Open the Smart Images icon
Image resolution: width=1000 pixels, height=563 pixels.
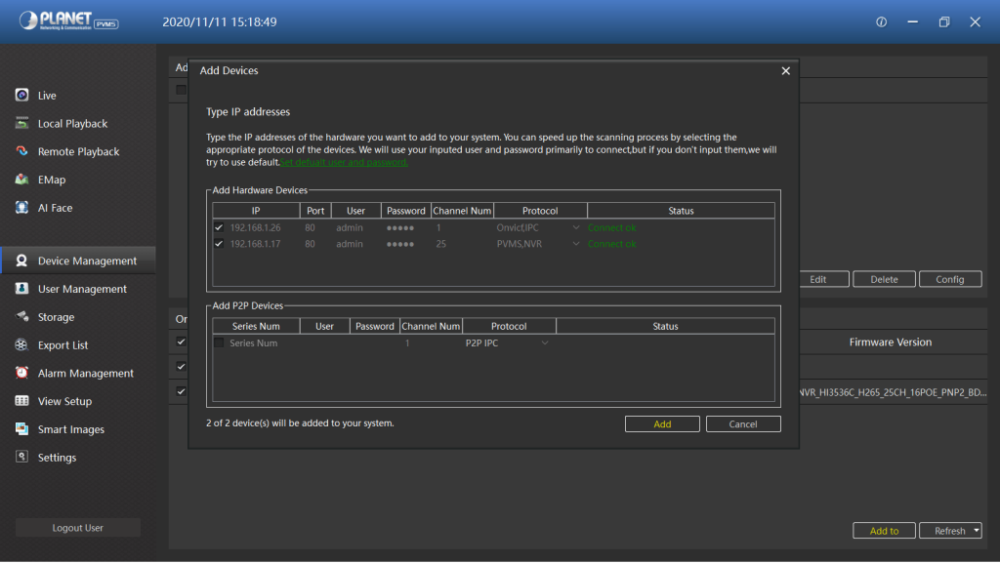tap(21, 428)
